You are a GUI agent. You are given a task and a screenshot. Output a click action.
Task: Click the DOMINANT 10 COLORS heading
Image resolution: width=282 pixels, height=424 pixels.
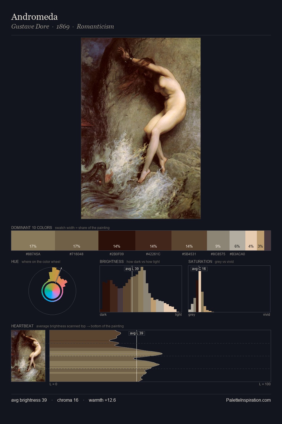pyautogui.click(x=32, y=228)
